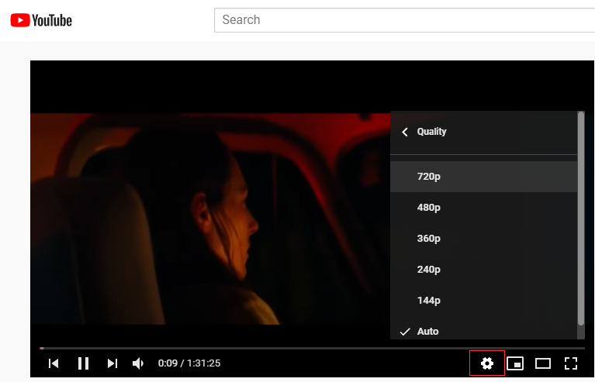
Task: Select 240p video quality
Action: tap(484, 270)
